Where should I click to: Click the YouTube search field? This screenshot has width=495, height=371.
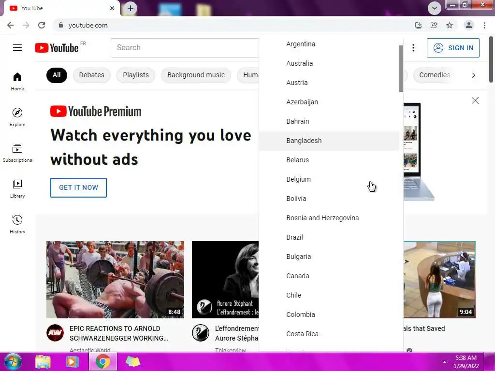[185, 48]
